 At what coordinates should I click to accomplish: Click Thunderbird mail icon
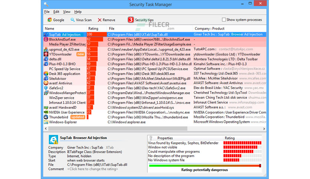click(x=46, y=117)
